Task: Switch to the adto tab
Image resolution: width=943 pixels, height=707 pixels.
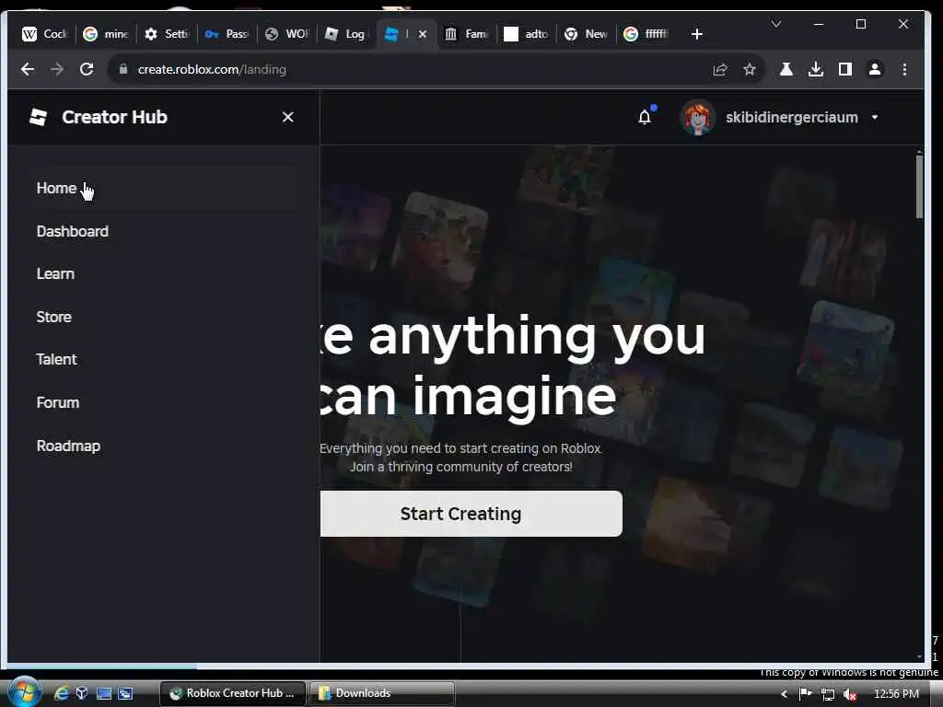Action: point(526,34)
